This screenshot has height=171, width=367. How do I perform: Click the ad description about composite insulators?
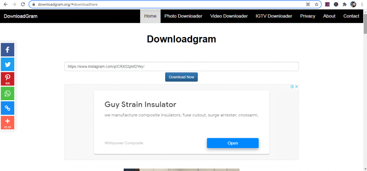pos(181,115)
